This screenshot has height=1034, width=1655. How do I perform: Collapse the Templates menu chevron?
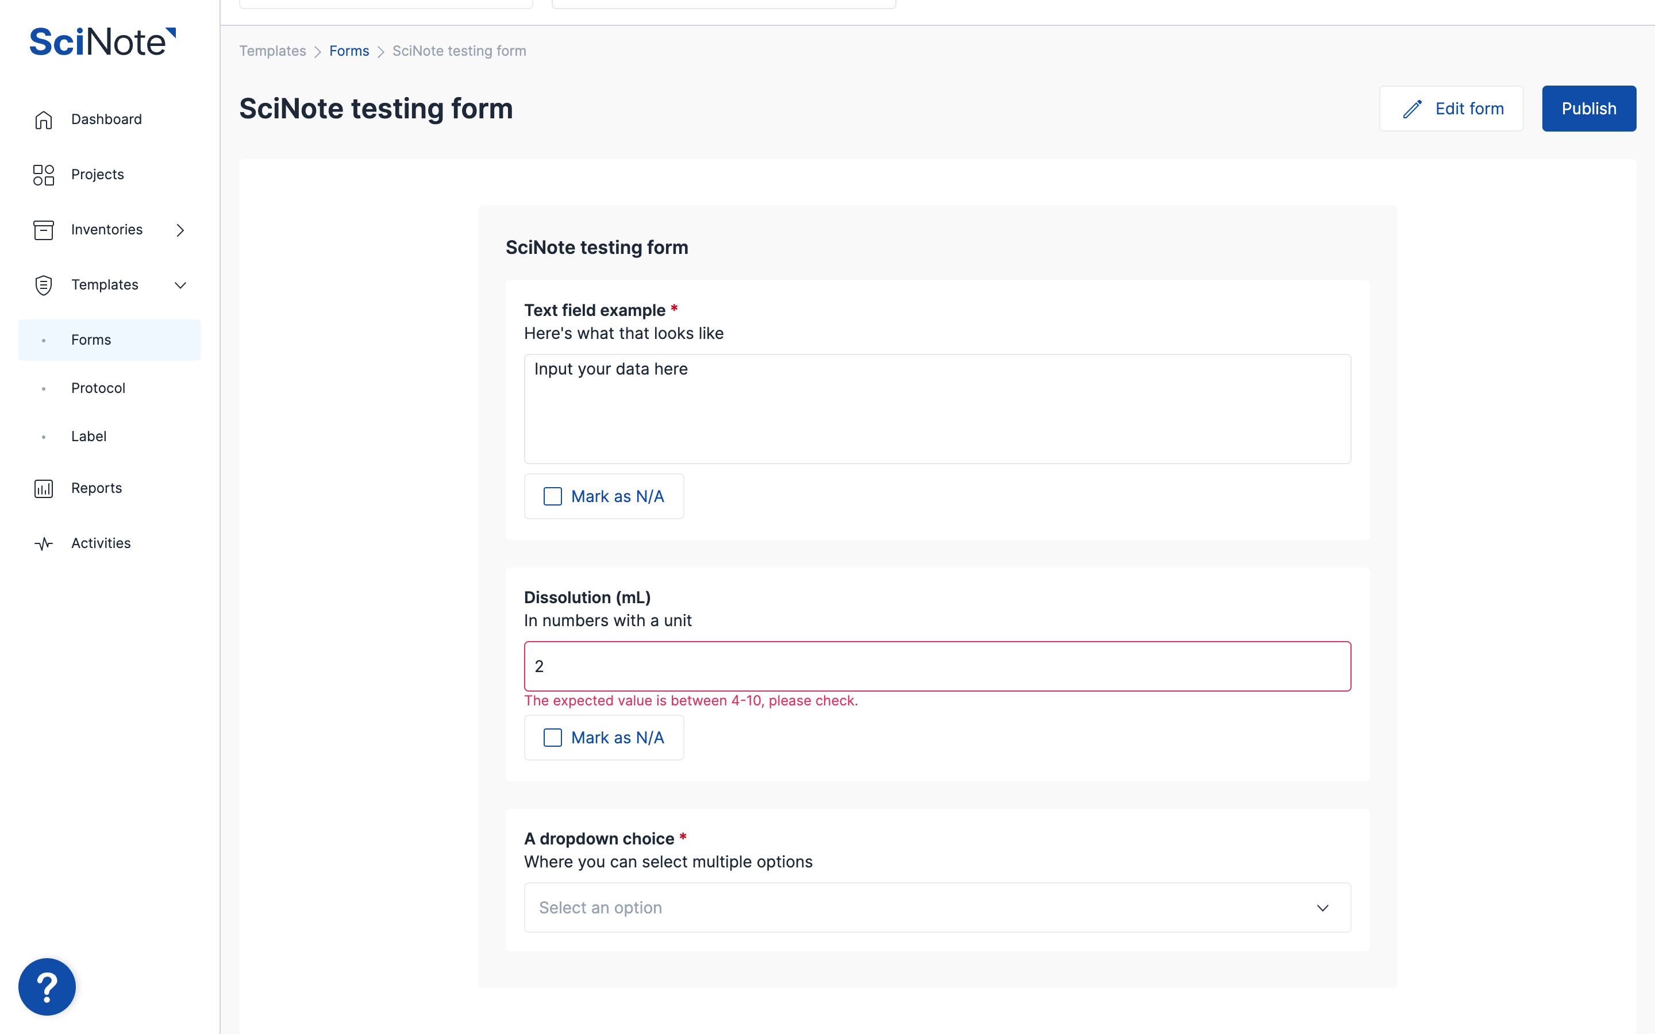pos(180,285)
